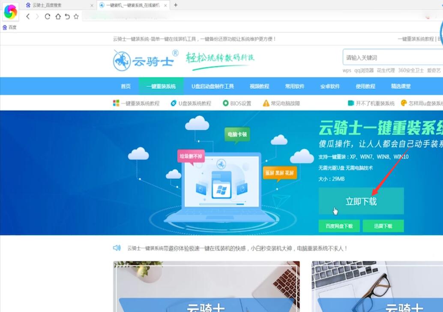The height and width of the screenshot is (312, 443).
Task: Click the 云骑士 knight logo
Action: (146, 60)
